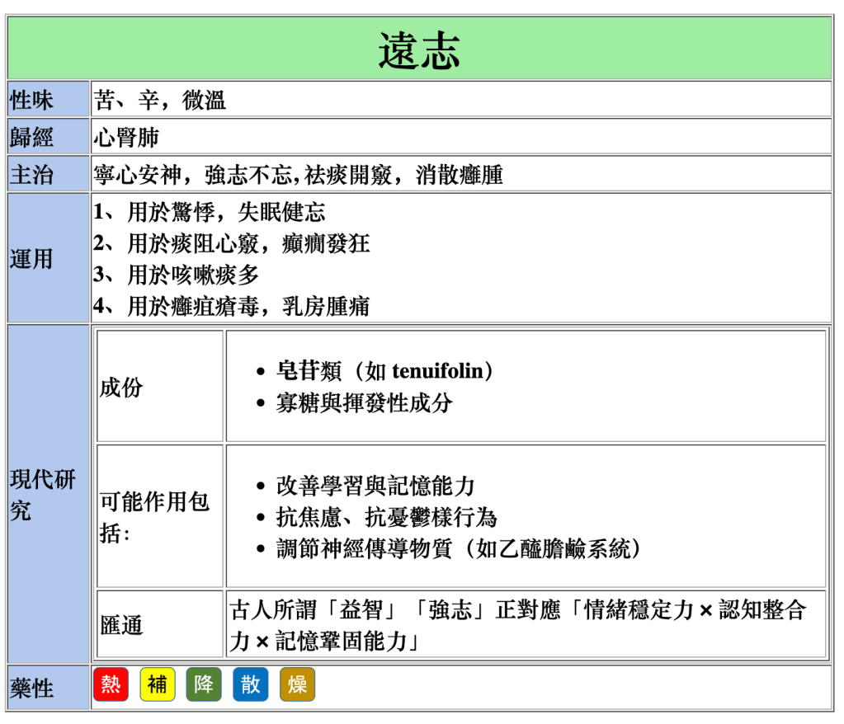
Task: Click the brown 燥 property badge
Action: pyautogui.click(x=297, y=684)
